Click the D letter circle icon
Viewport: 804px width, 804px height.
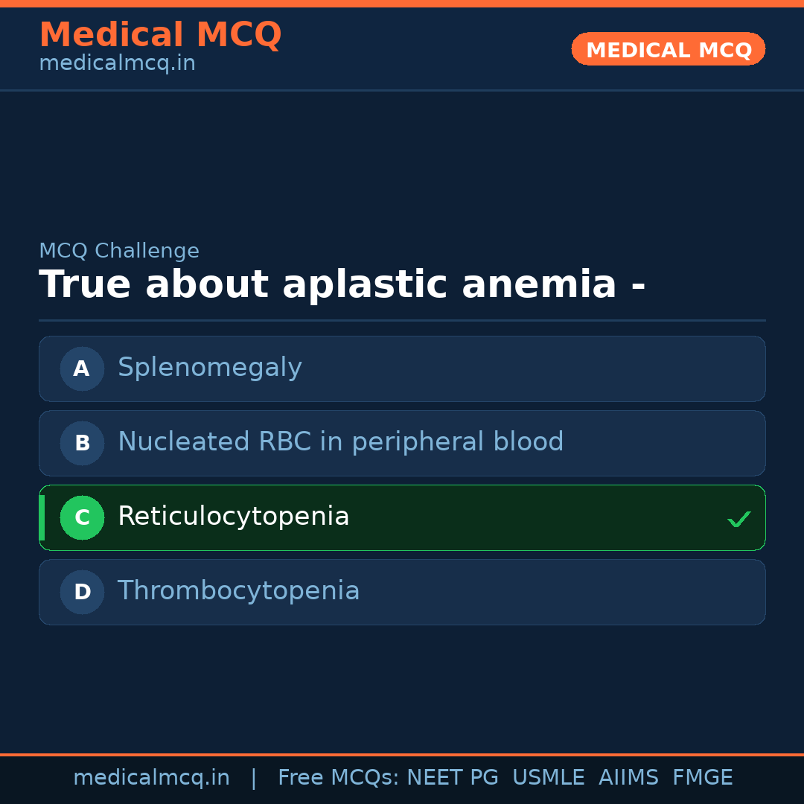pyautogui.click(x=82, y=592)
